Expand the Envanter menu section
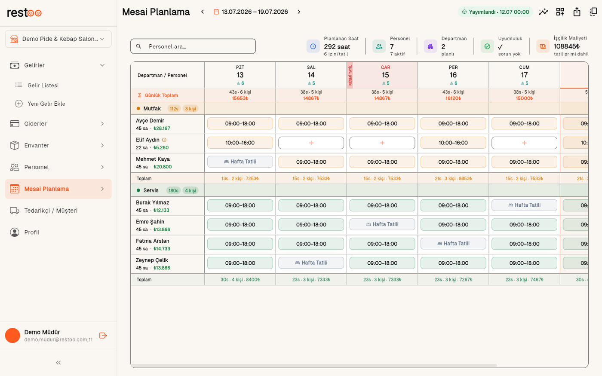 pyautogui.click(x=102, y=146)
